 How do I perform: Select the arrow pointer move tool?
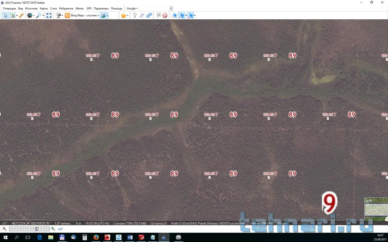click(x=5, y=15)
